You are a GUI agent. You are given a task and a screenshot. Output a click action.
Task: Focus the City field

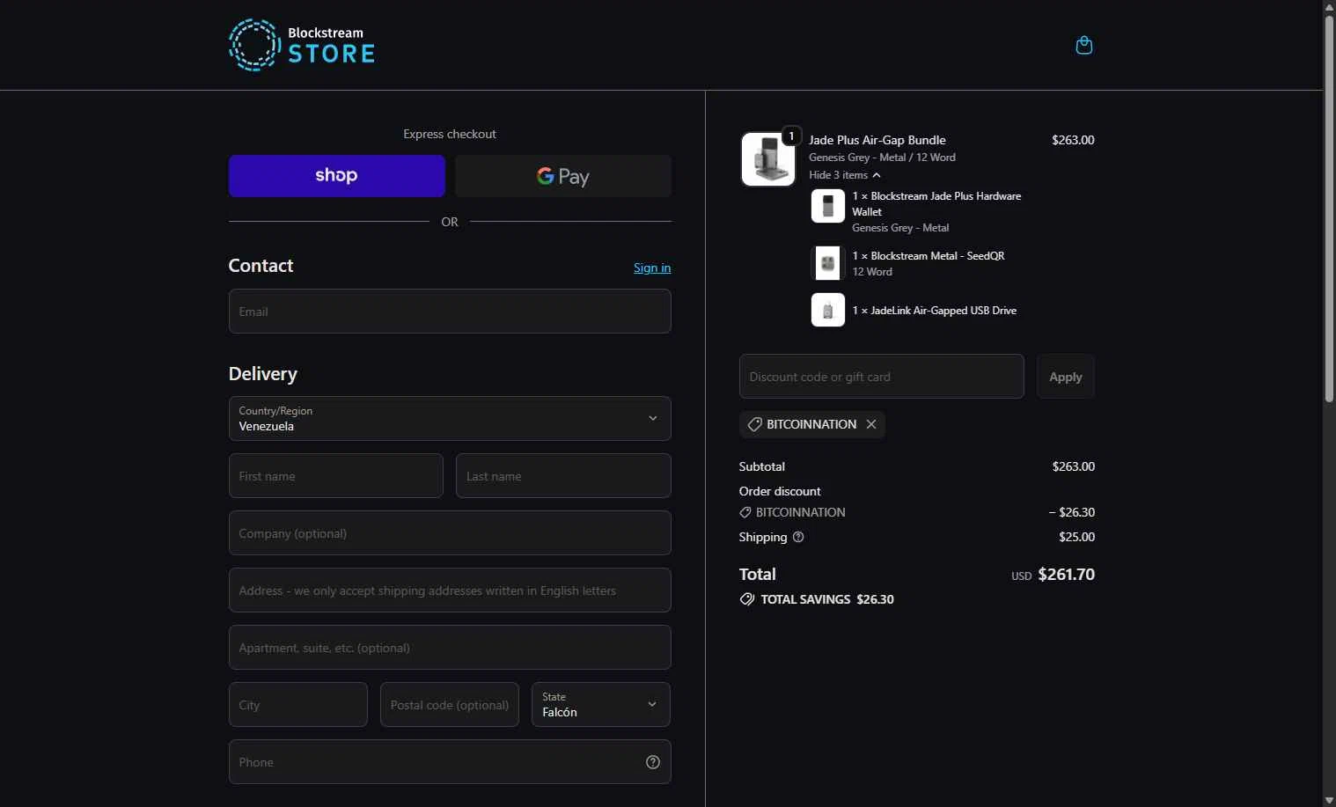coord(298,705)
